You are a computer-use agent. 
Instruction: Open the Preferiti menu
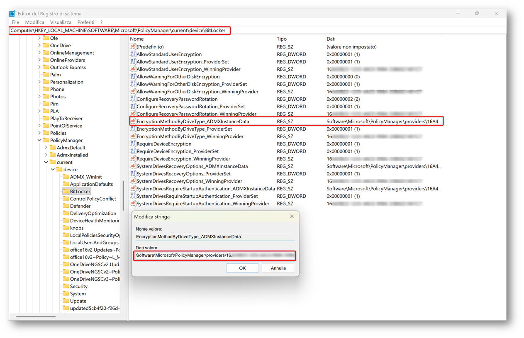(x=86, y=22)
